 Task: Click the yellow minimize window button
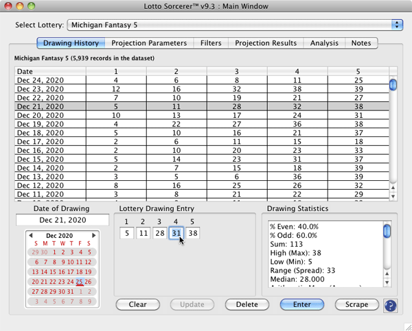(20, 5)
